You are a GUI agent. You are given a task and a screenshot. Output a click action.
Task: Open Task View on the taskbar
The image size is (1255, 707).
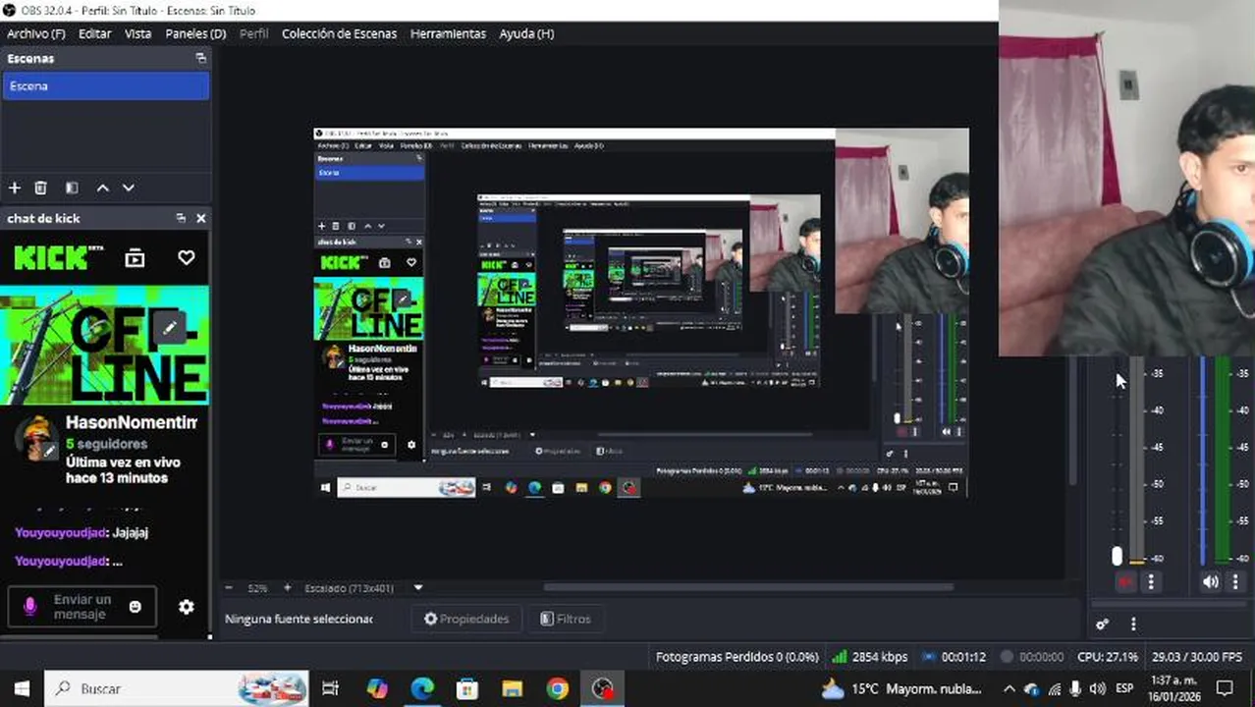[x=331, y=688]
